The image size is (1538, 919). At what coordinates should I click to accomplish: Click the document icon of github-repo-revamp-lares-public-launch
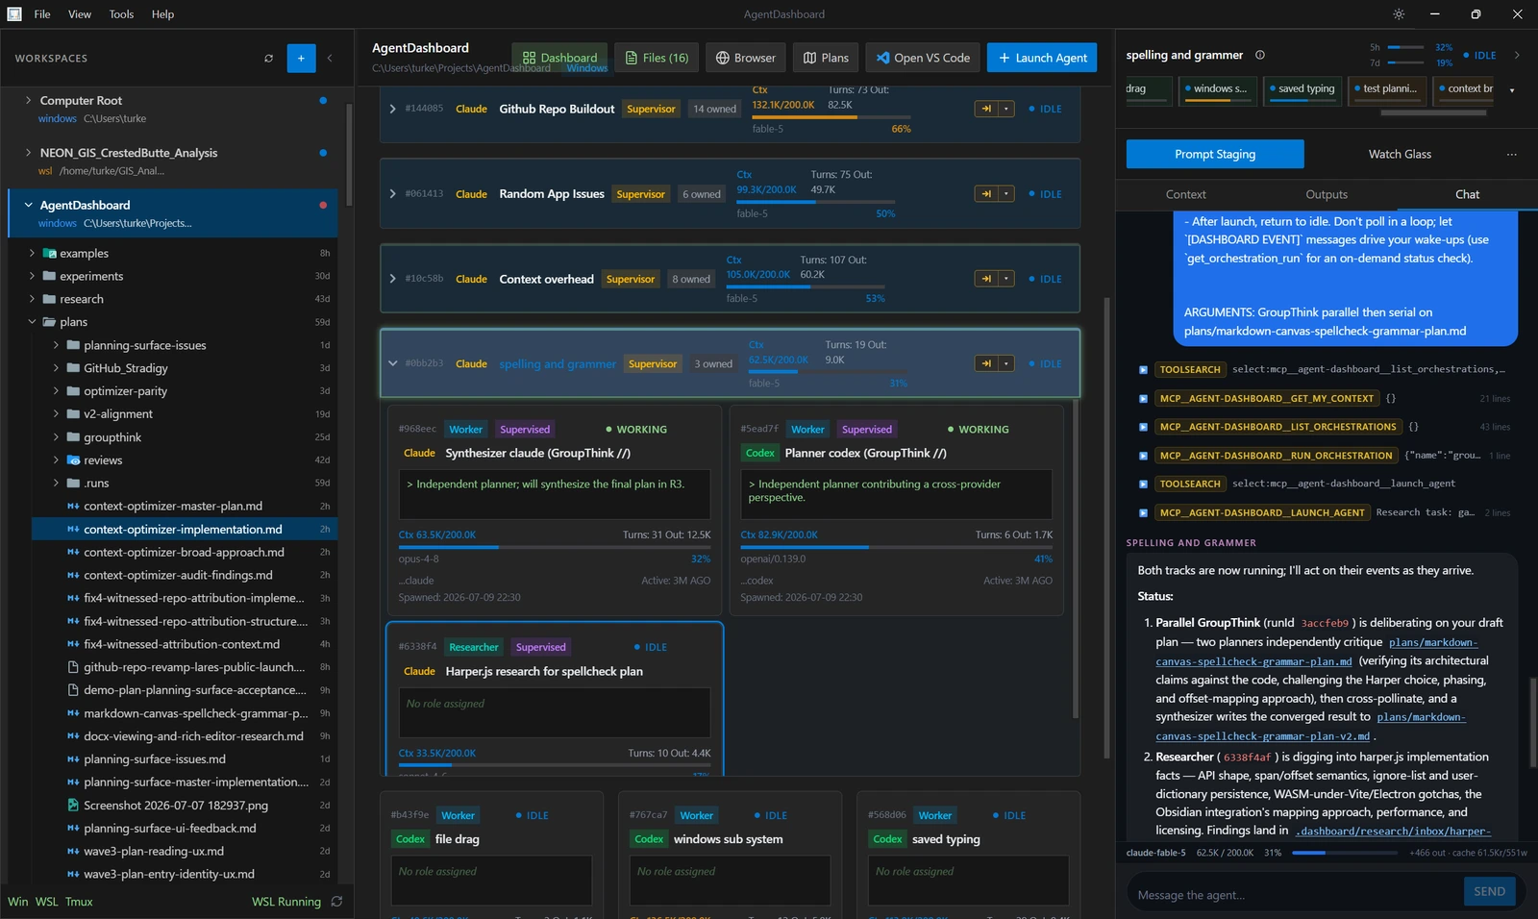(x=73, y=667)
